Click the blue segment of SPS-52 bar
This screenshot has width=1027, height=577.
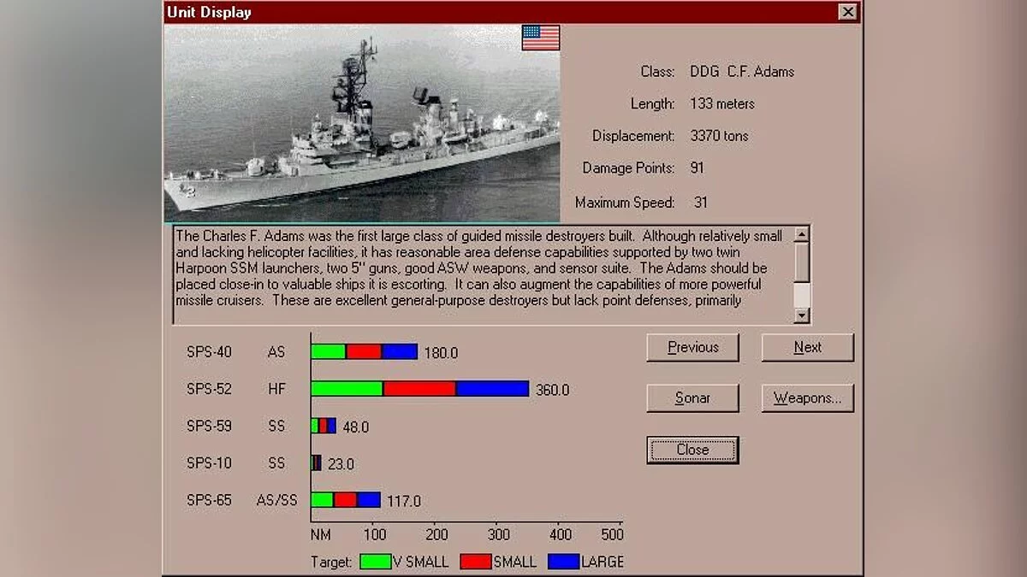tap(492, 389)
